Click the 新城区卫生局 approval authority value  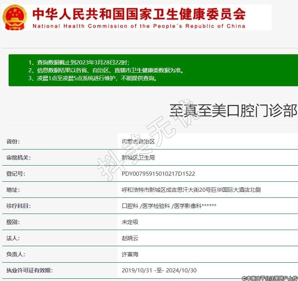coord(138,158)
